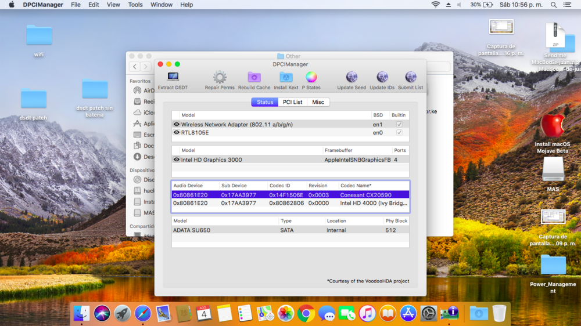The height and width of the screenshot is (326, 581).
Task: Open the Window menu in menu bar
Action: 162,5
